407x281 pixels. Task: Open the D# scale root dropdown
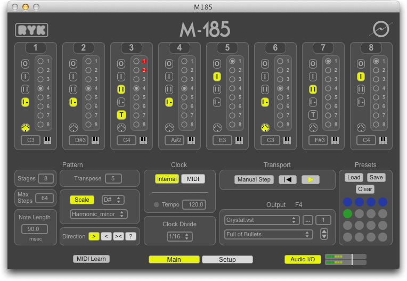pos(113,200)
